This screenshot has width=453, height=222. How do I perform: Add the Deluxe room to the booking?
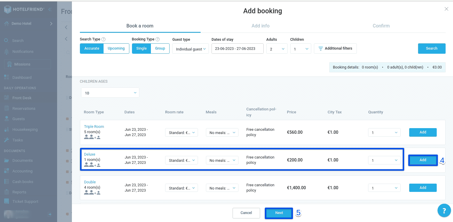(423, 160)
